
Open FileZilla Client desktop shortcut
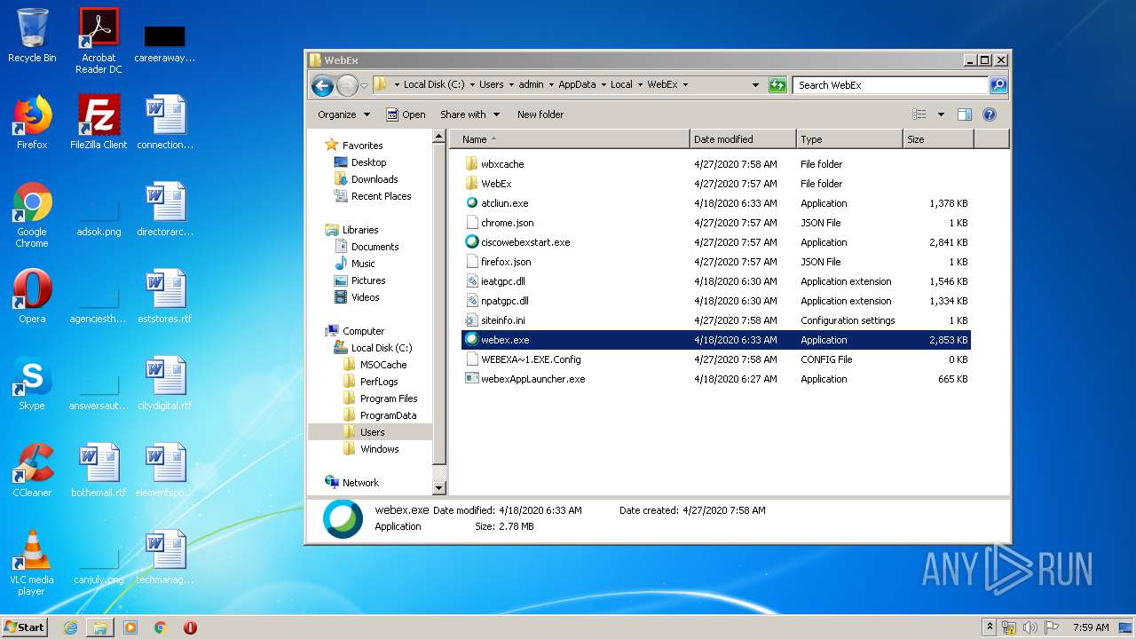[x=99, y=122]
